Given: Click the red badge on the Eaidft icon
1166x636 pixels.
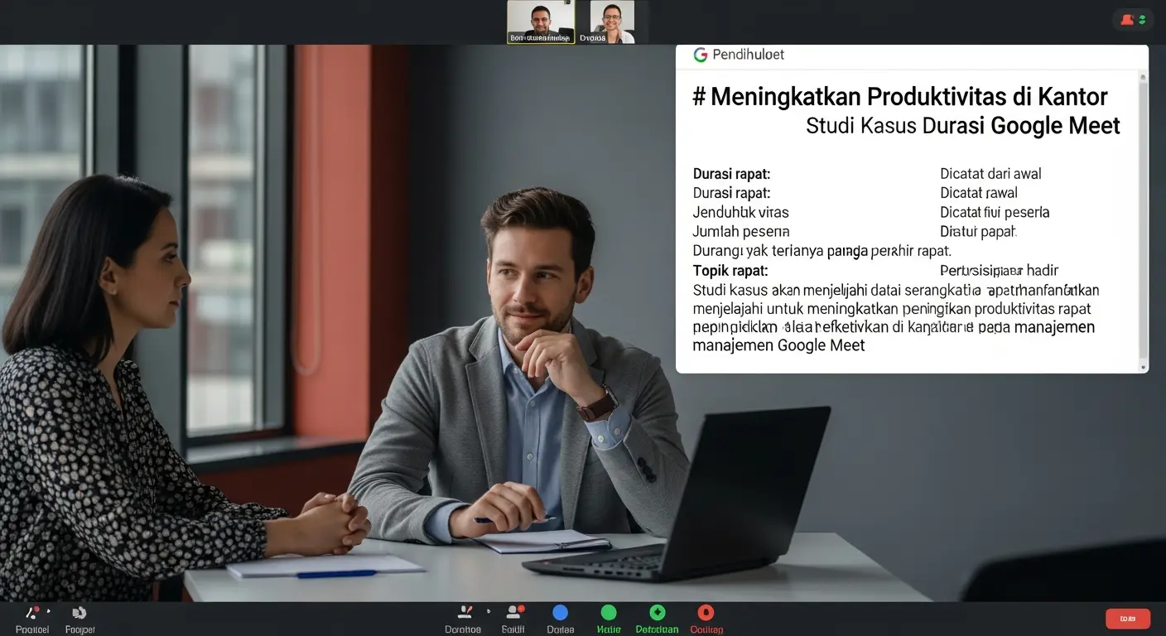Looking at the screenshot, I should [522, 606].
